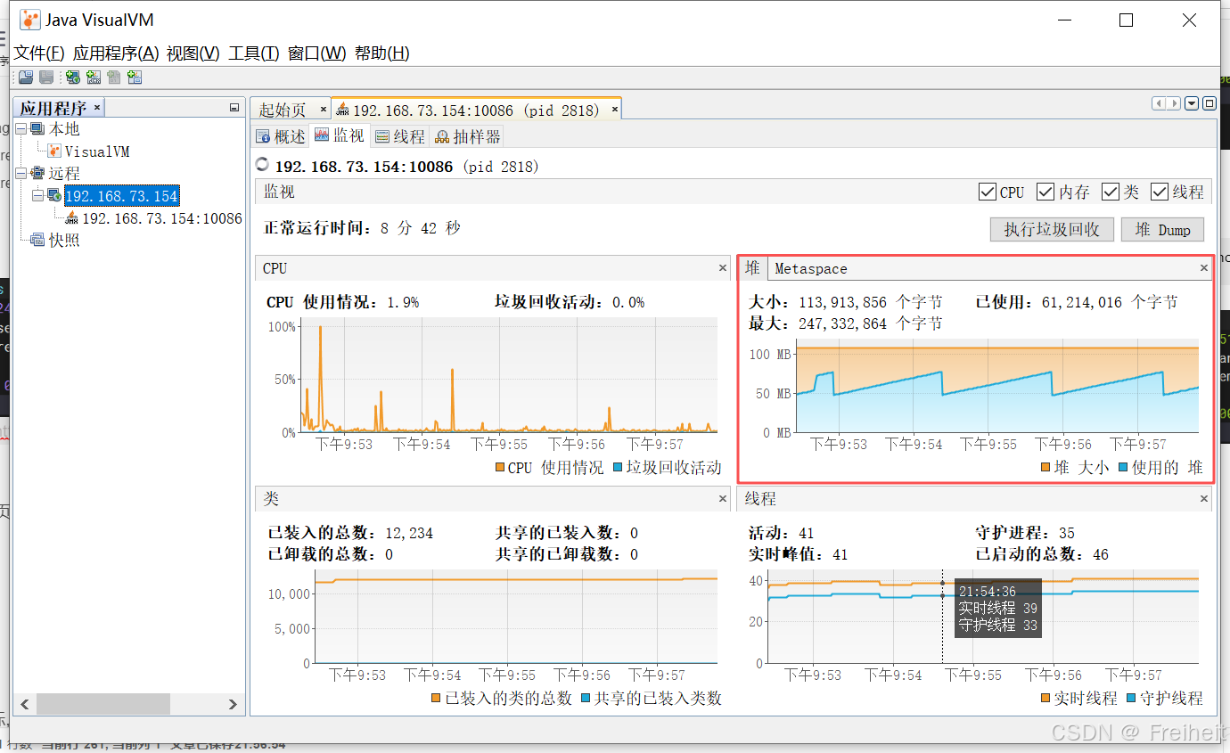Click the blue 垃圾回收活动 legend swatch

coord(618,467)
